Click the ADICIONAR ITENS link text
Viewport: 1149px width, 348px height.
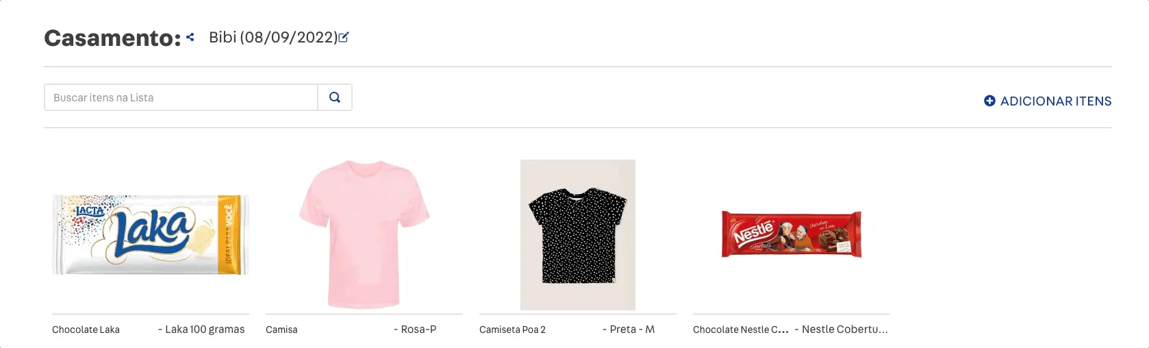[1055, 101]
